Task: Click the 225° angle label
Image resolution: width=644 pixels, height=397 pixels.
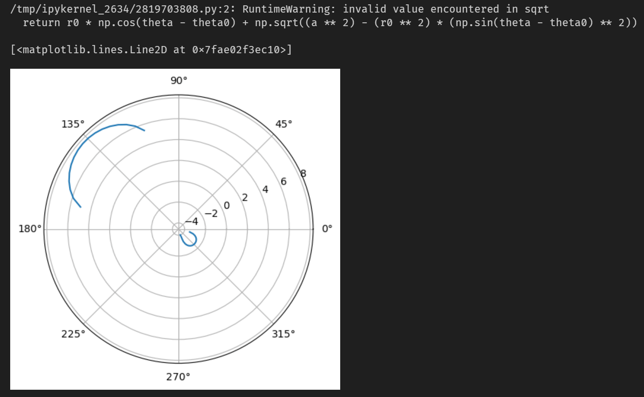Action: point(73,334)
